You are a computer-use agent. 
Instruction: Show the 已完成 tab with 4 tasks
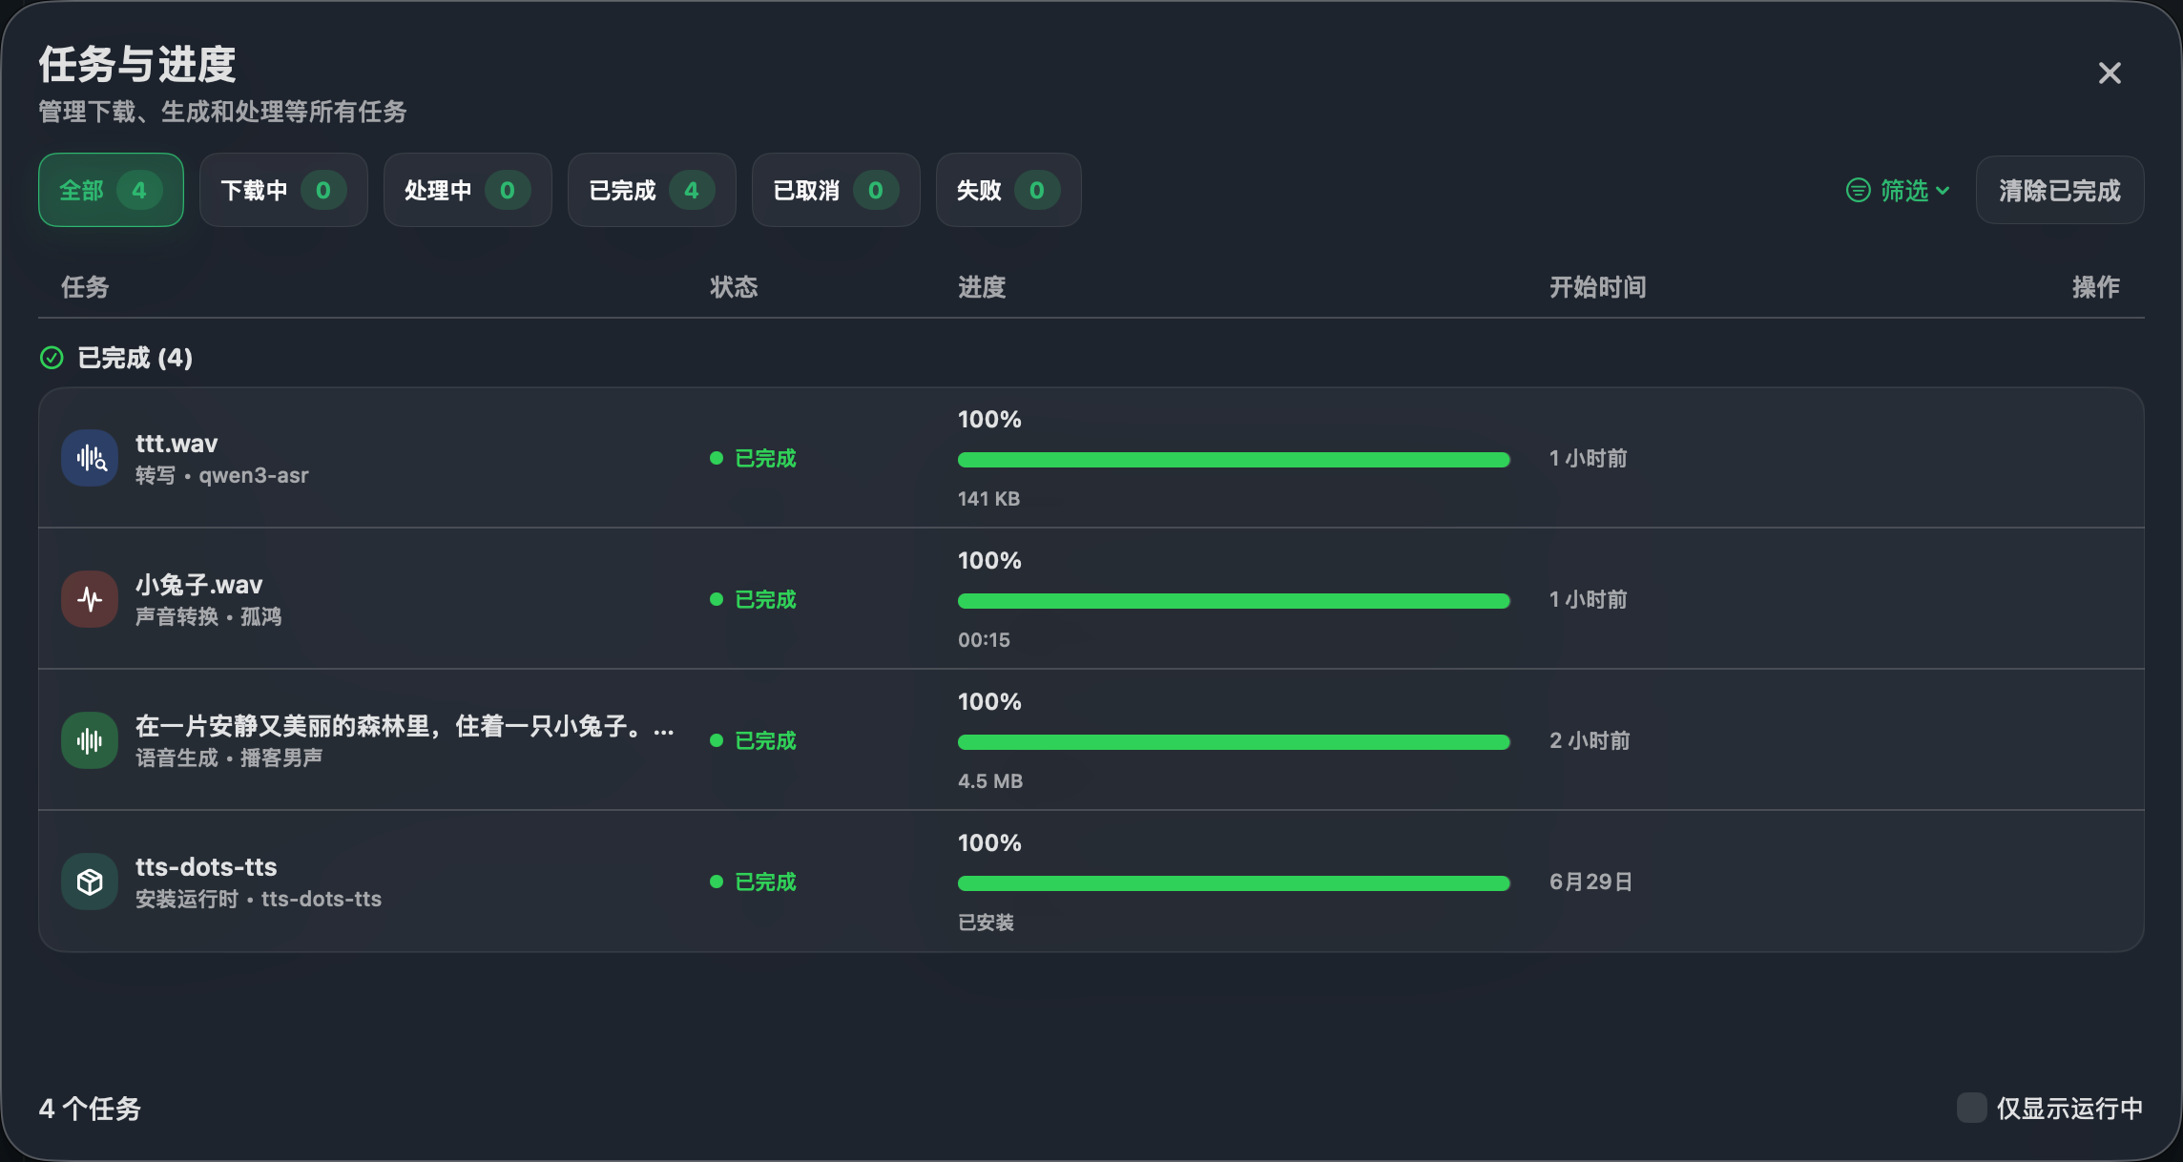(652, 190)
